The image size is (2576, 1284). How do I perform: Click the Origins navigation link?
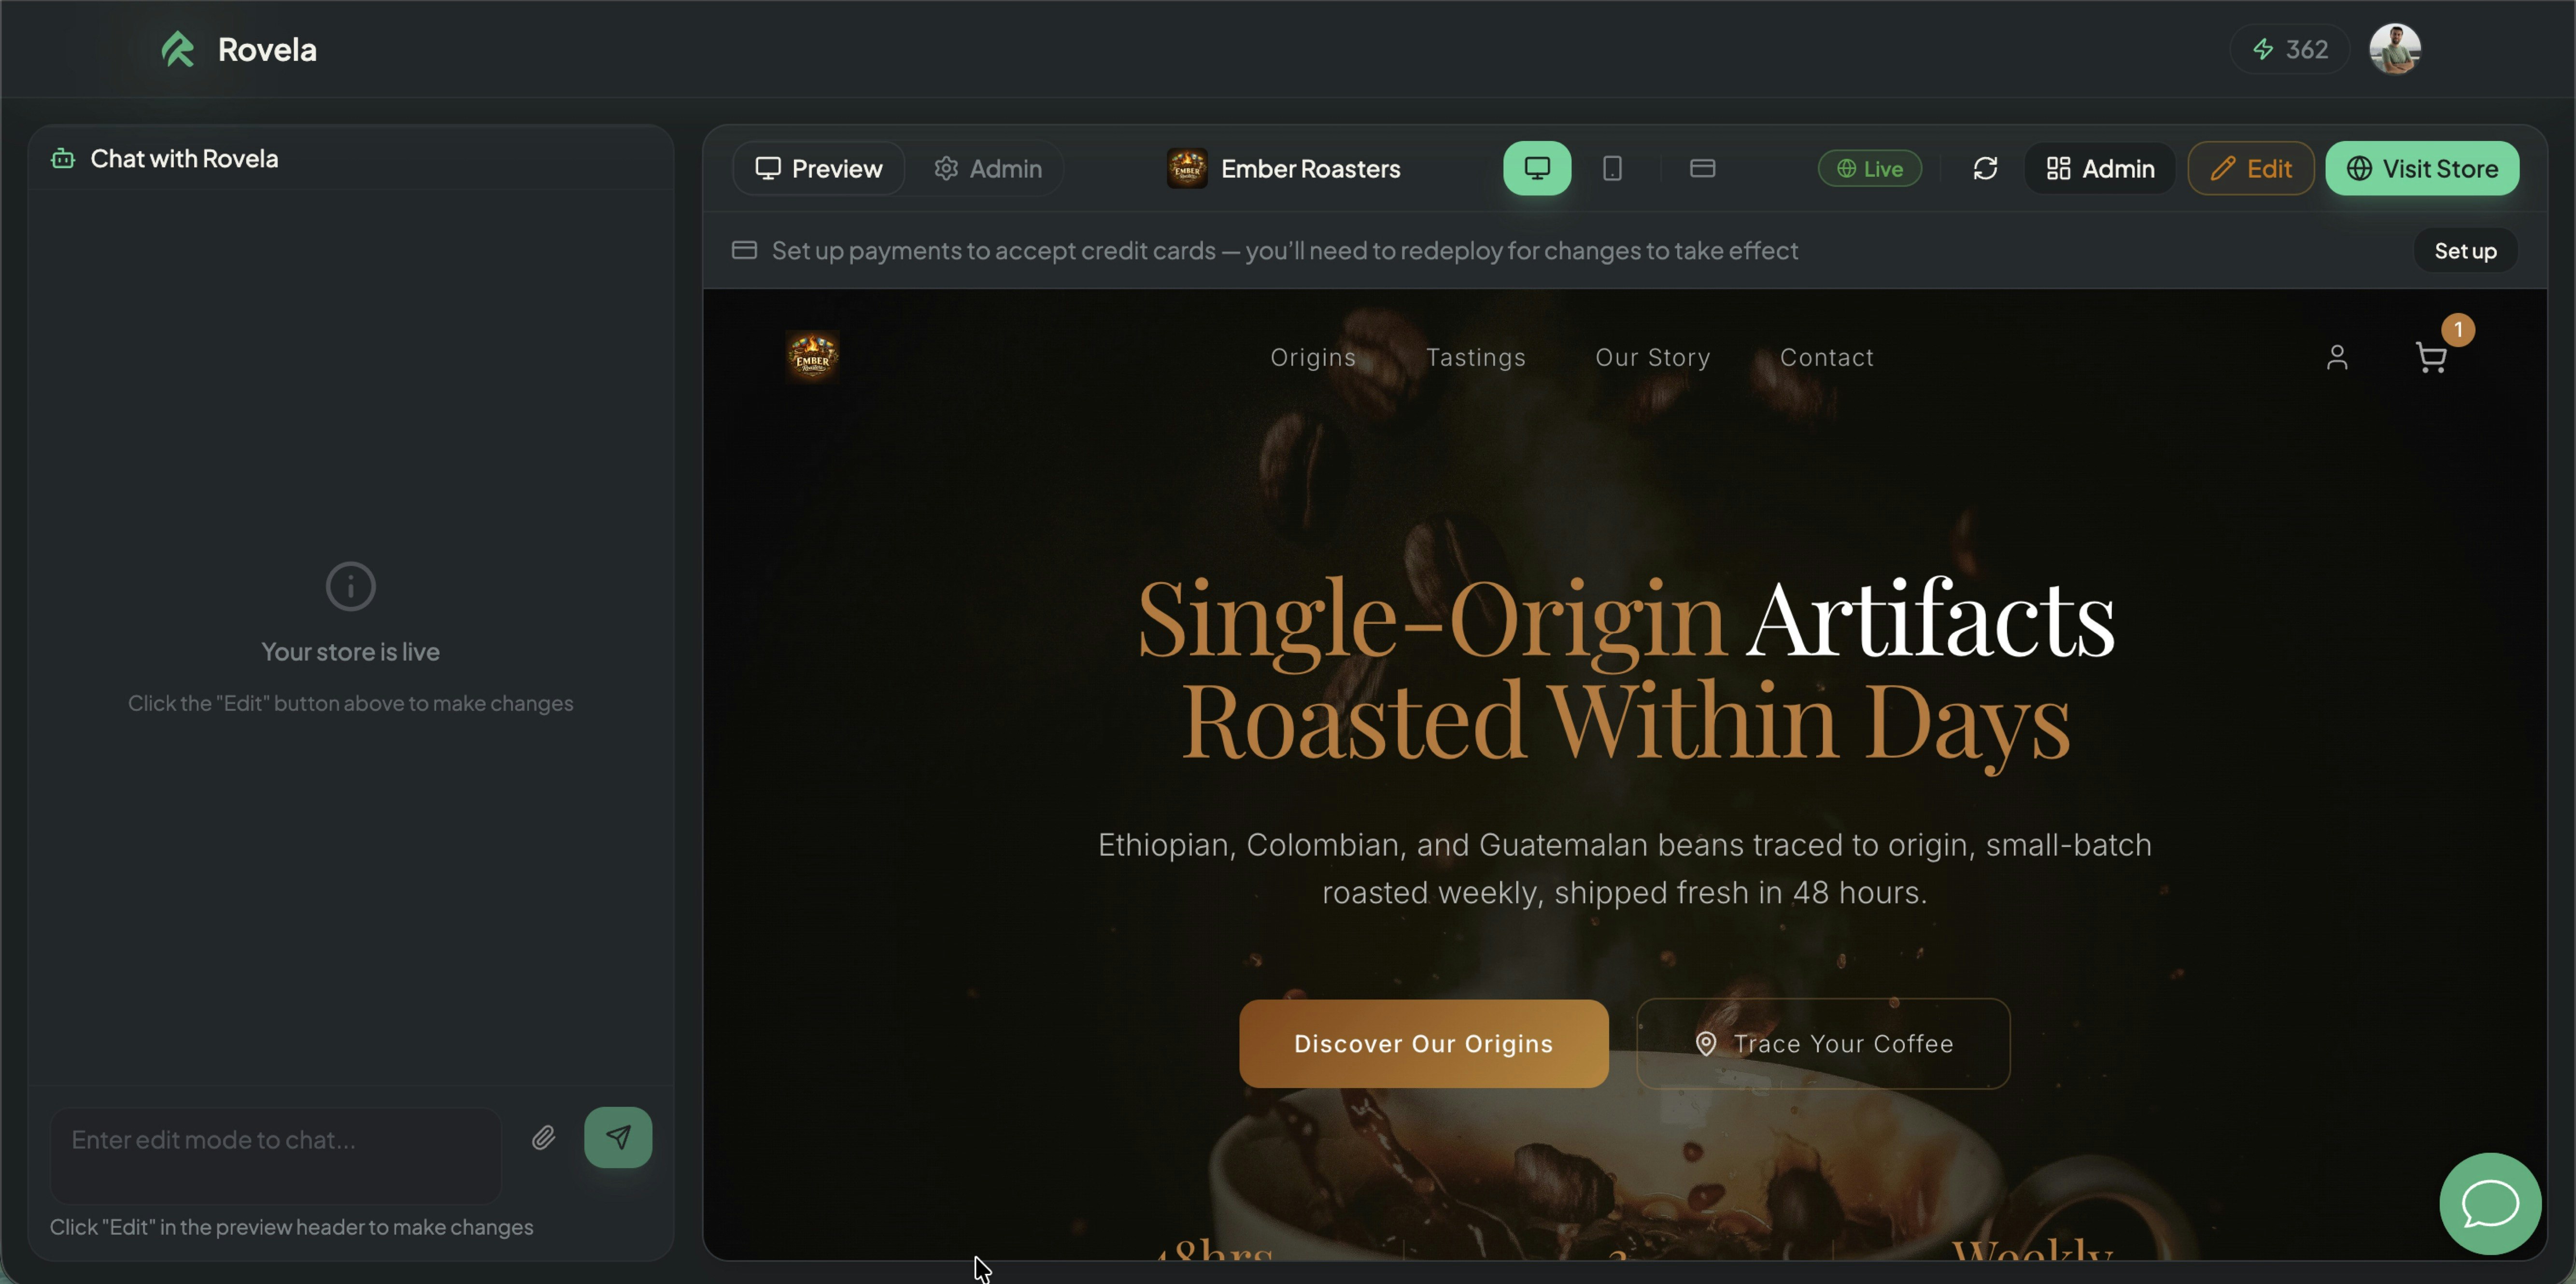point(1313,357)
